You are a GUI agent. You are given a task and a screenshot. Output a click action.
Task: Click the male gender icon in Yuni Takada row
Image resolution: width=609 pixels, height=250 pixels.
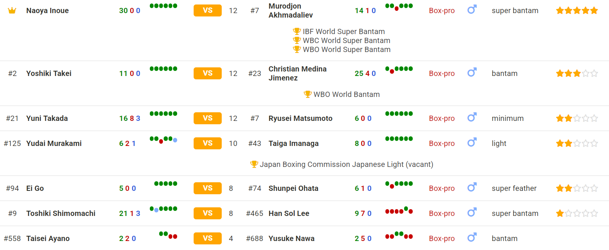472,117
